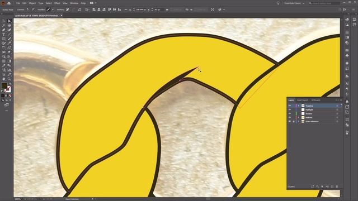Click target circle of Highlight layer
Viewport: 358px width, 201px height.
337,109
